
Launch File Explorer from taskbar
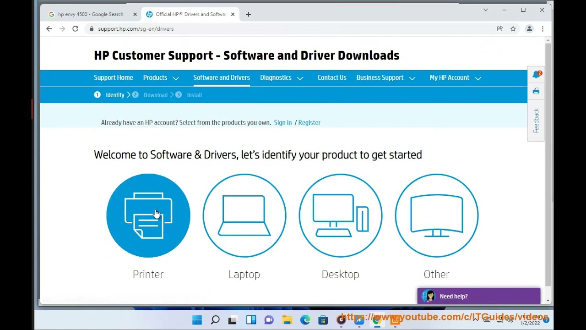click(x=287, y=320)
